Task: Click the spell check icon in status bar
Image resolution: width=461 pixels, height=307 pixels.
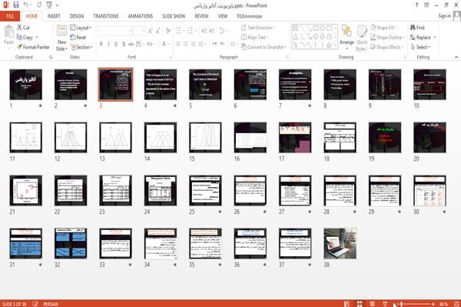Action: coord(35,304)
